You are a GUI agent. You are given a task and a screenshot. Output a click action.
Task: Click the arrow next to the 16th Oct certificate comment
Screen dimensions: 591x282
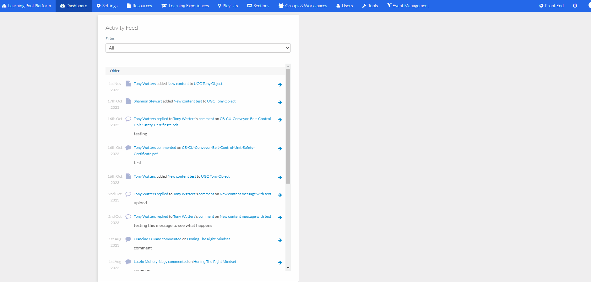280,149
